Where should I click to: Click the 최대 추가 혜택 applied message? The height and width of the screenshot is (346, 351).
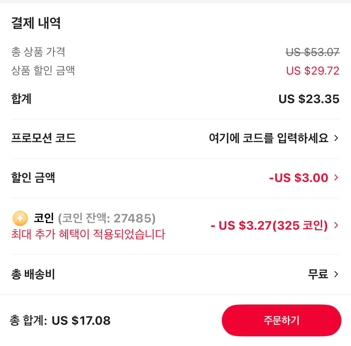[x=88, y=235]
